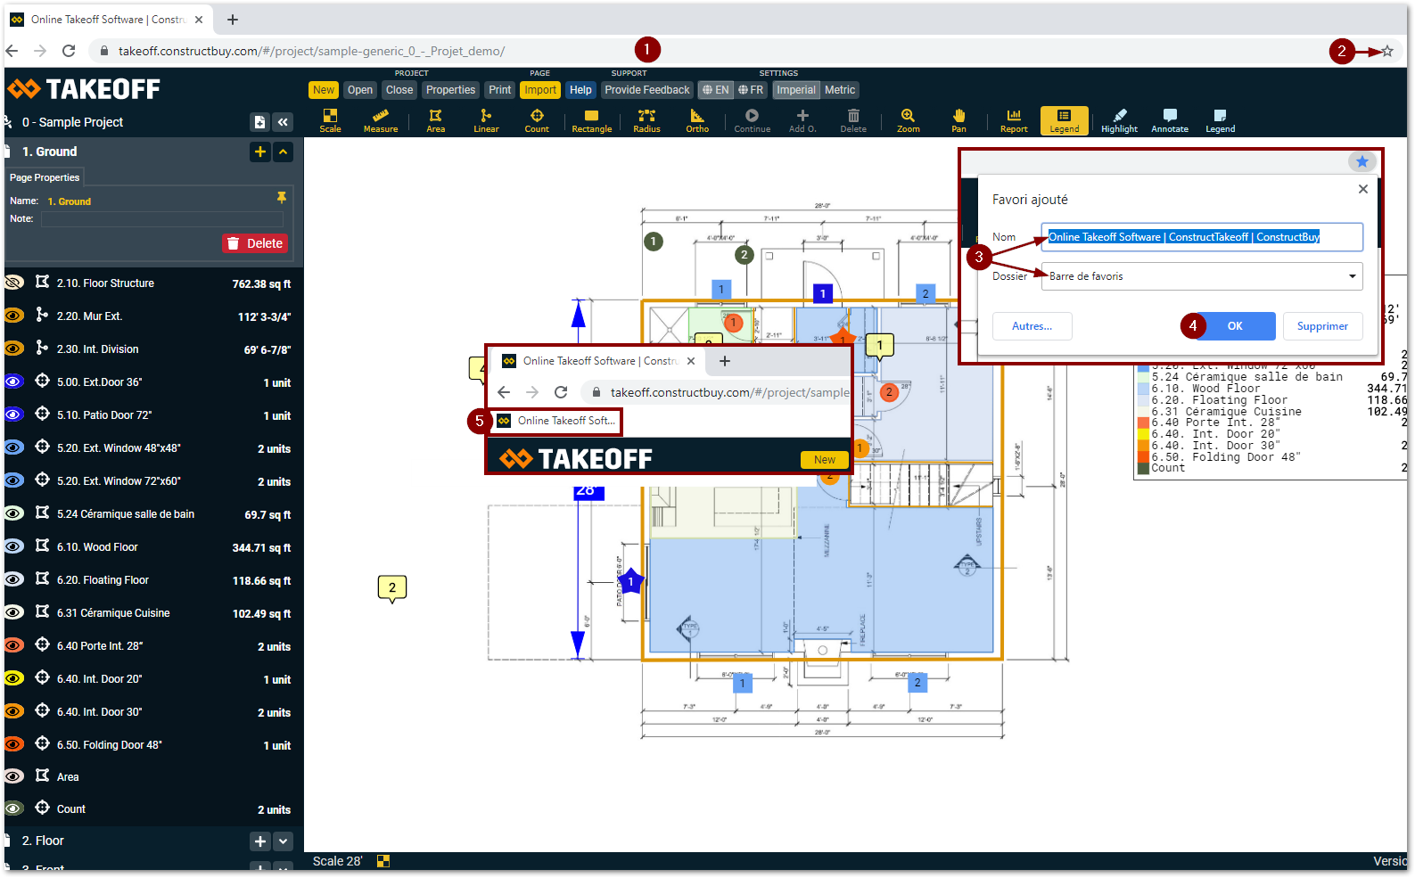This screenshot has height=878, width=1415.
Task: Activate the Pan hand tool
Action: click(x=958, y=120)
